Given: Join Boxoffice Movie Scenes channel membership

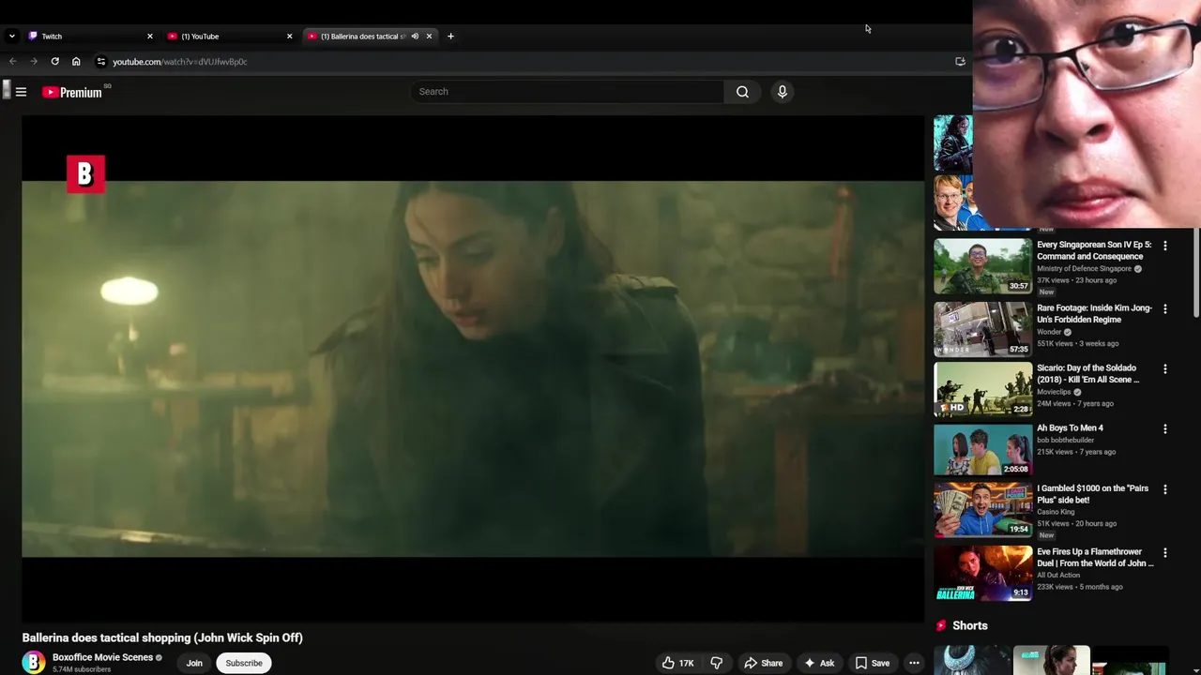Looking at the screenshot, I should 194,663.
